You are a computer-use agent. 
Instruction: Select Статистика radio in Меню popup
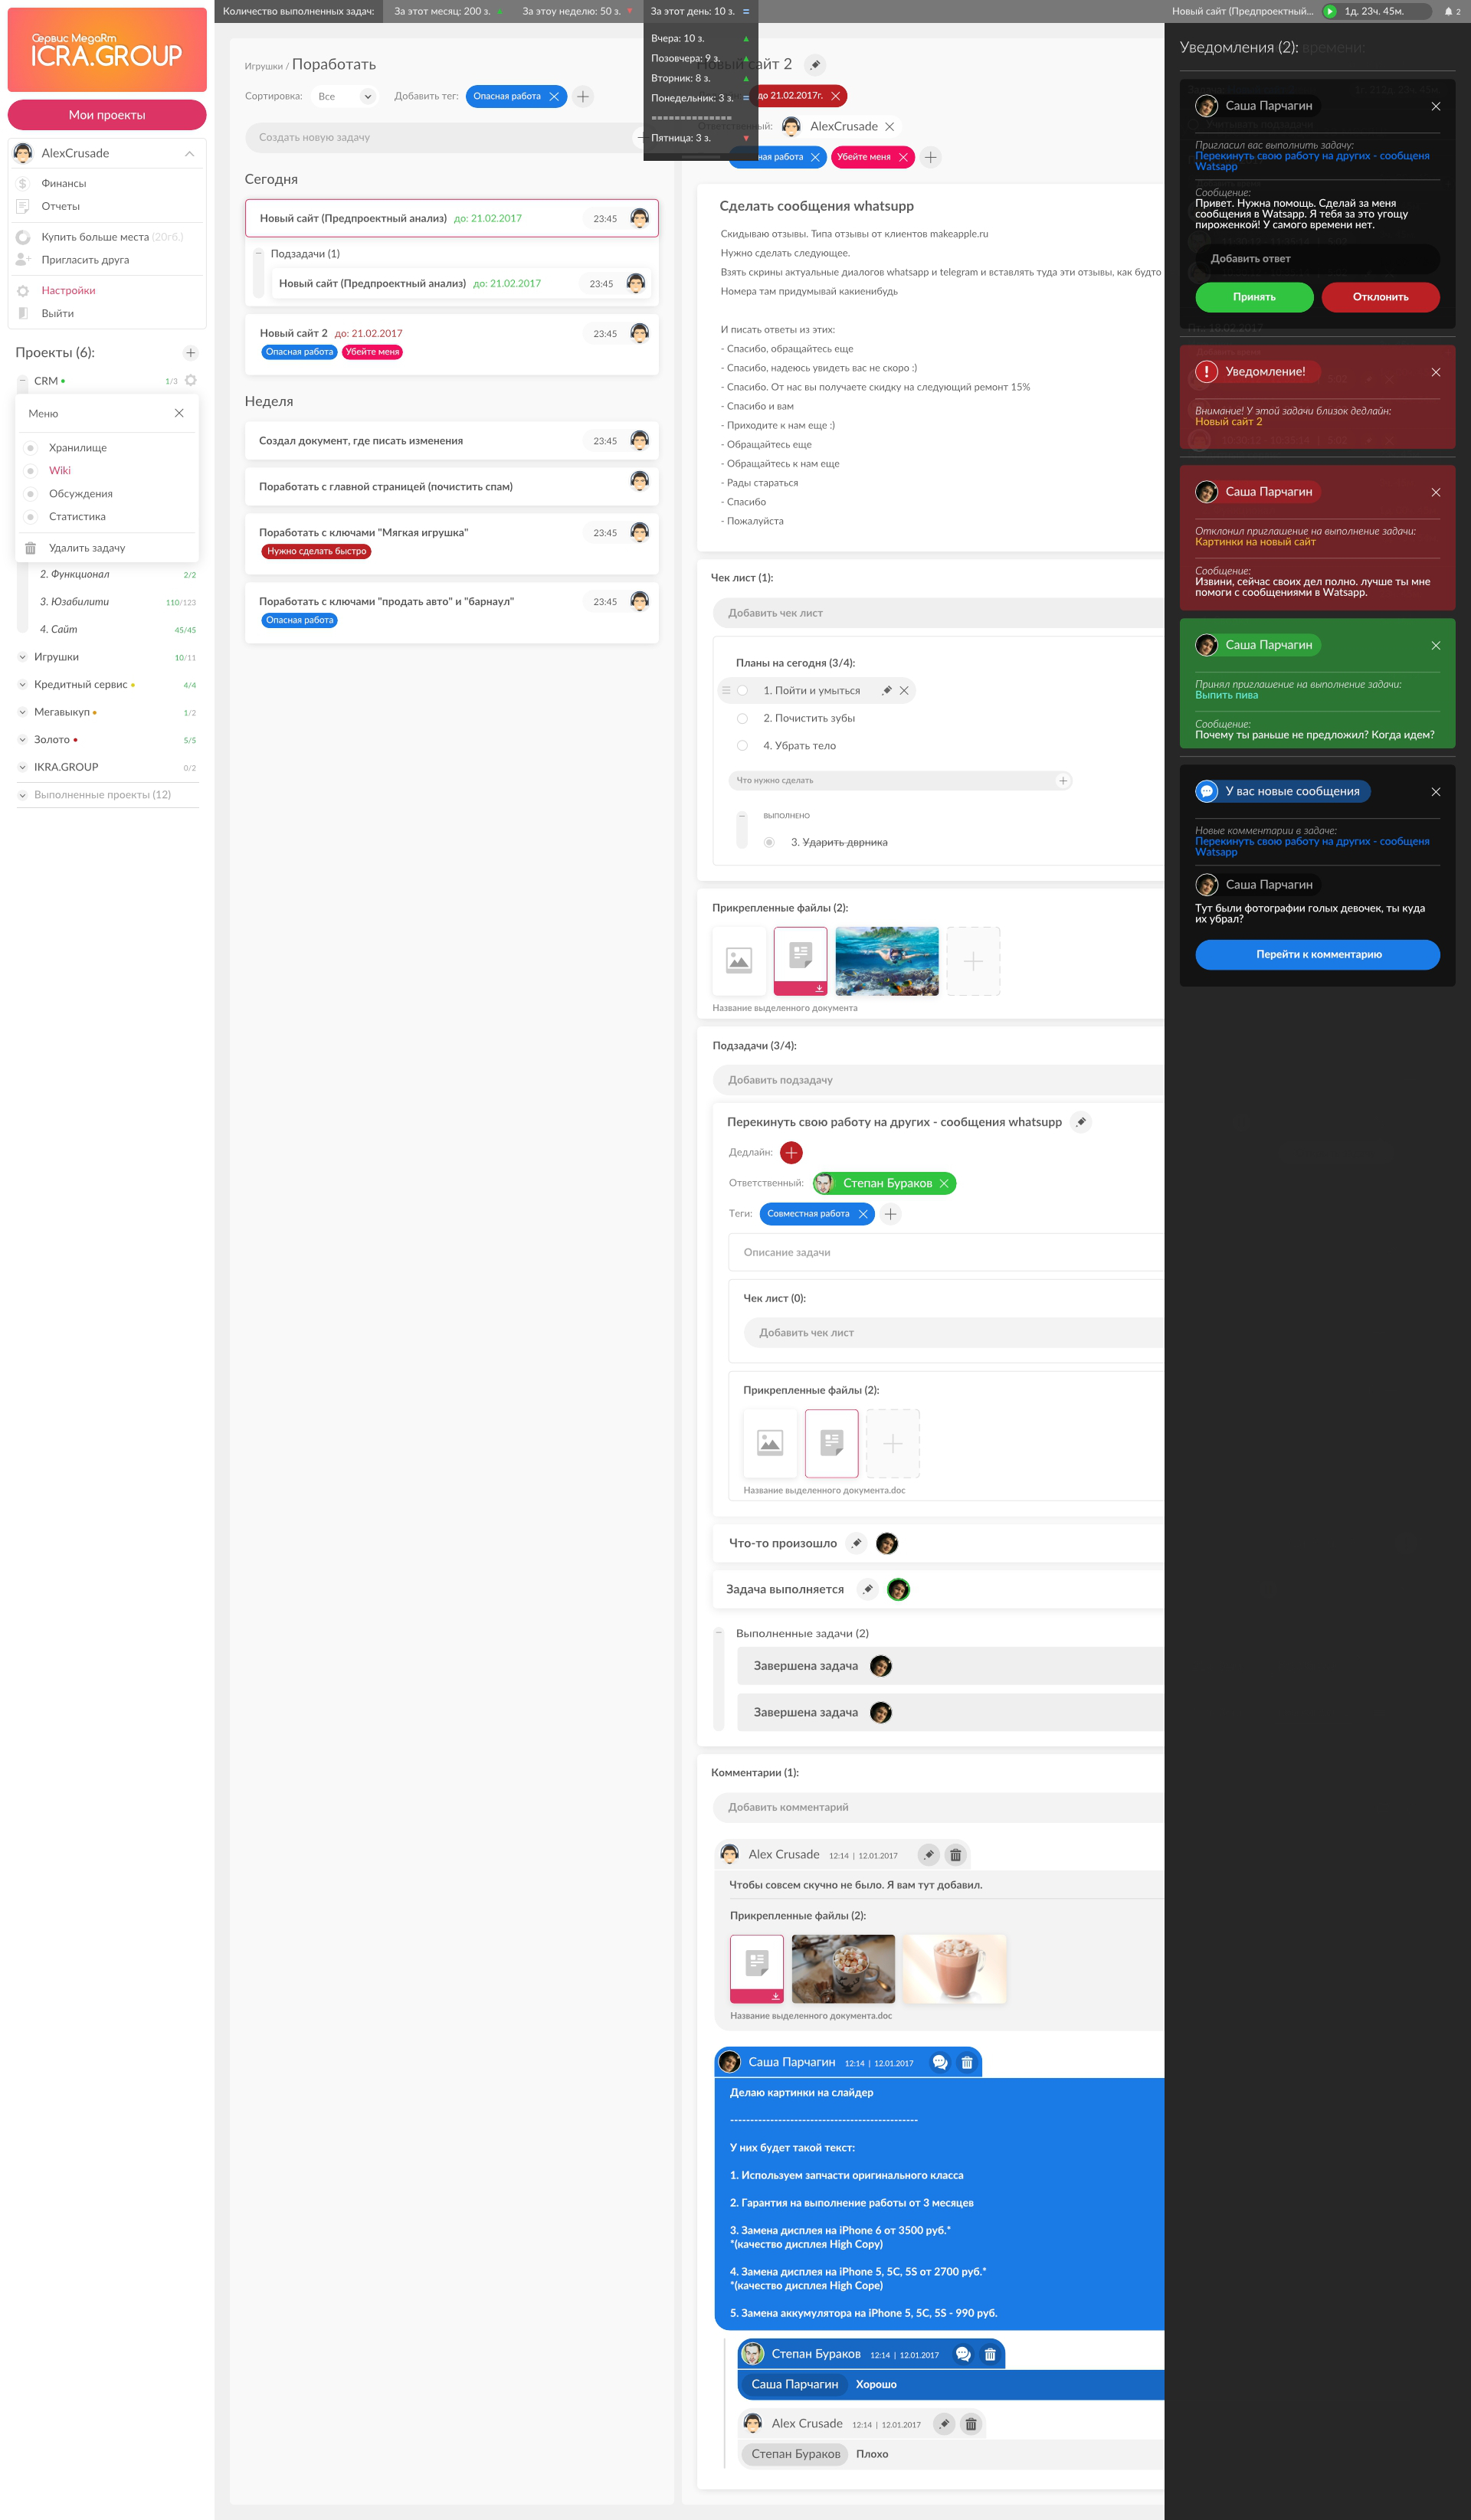(x=30, y=517)
